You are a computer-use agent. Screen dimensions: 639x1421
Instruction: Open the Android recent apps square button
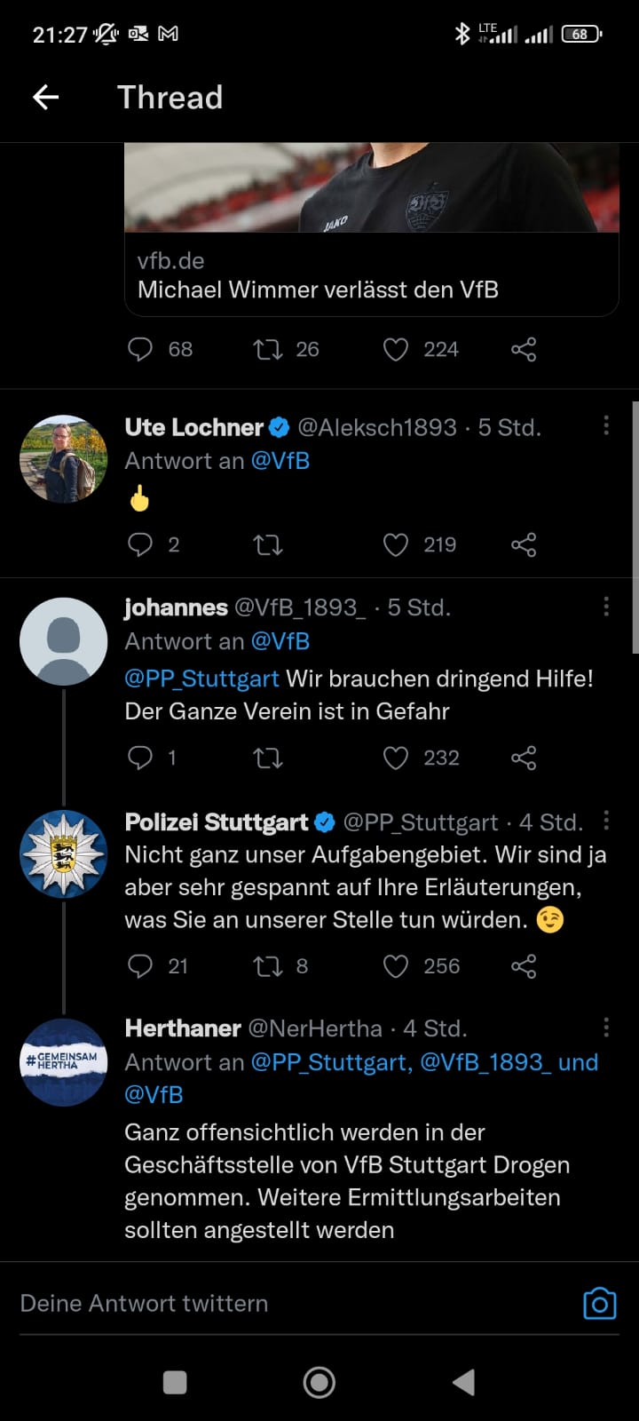(x=175, y=1382)
